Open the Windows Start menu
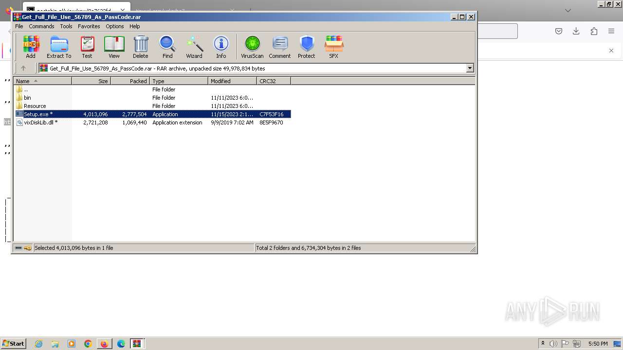623x350 pixels. 13,343
